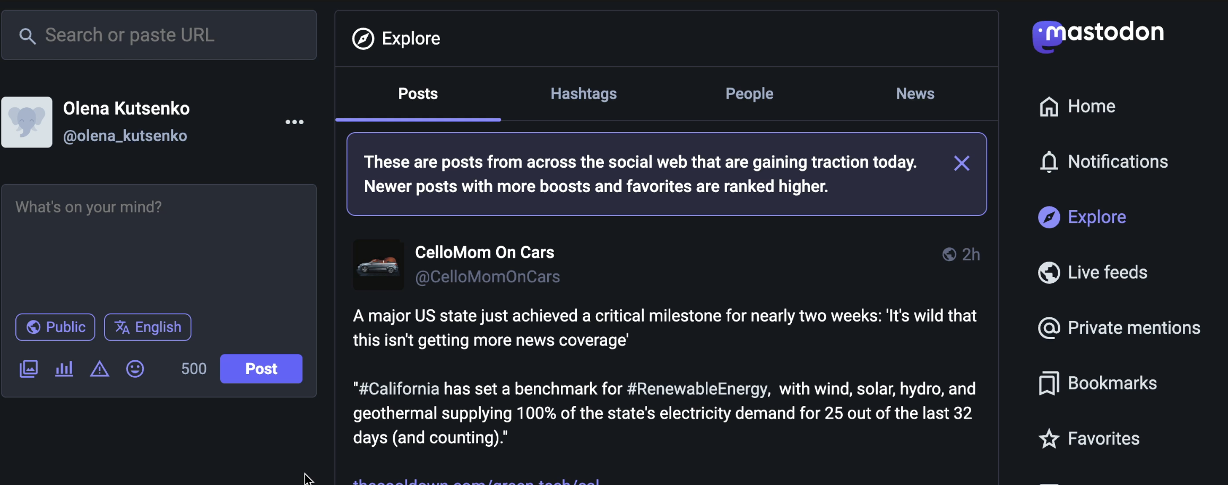This screenshot has height=485, width=1228.
Task: Dismiss the trending posts info banner
Action: pyautogui.click(x=962, y=163)
